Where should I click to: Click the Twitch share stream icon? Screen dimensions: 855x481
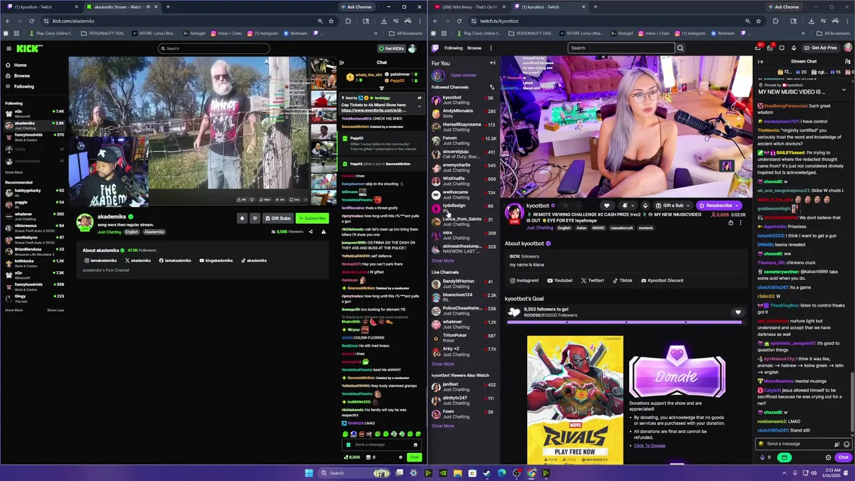tap(730, 222)
